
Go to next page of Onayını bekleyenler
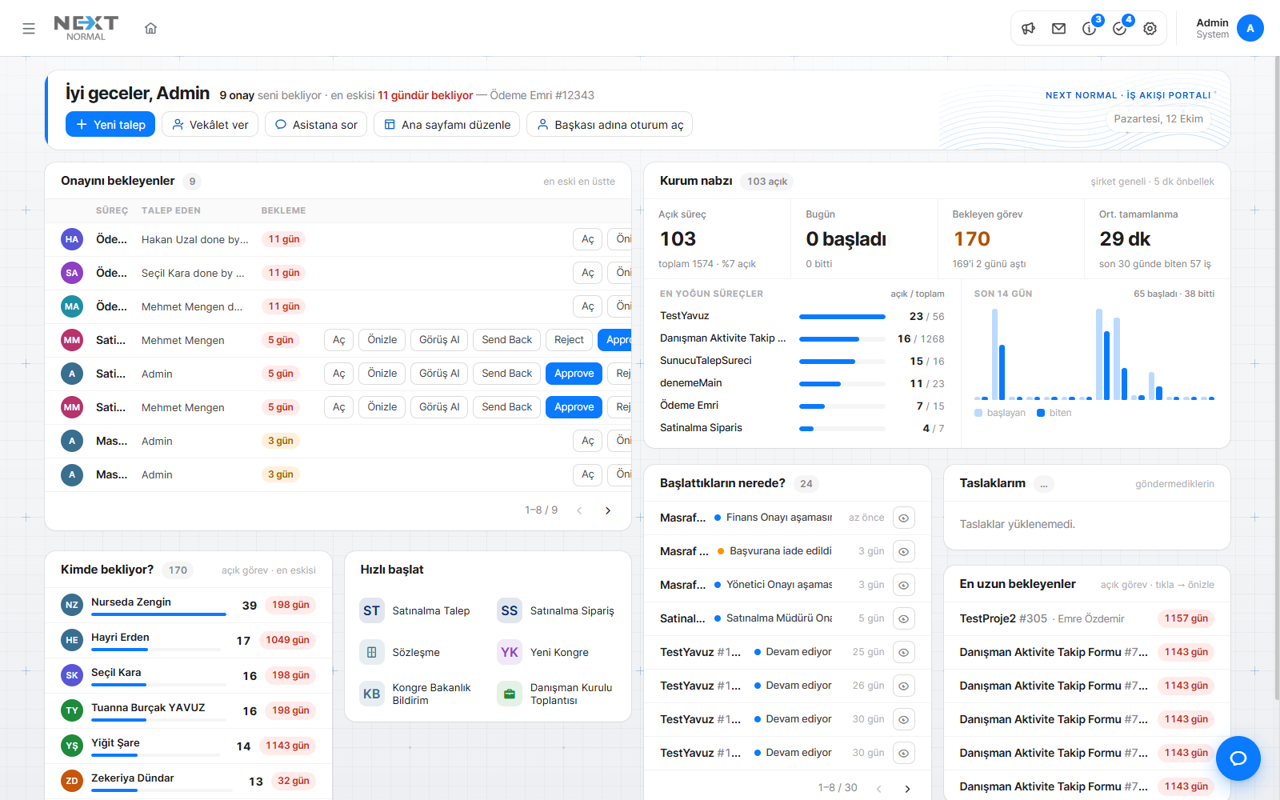pyautogui.click(x=608, y=510)
